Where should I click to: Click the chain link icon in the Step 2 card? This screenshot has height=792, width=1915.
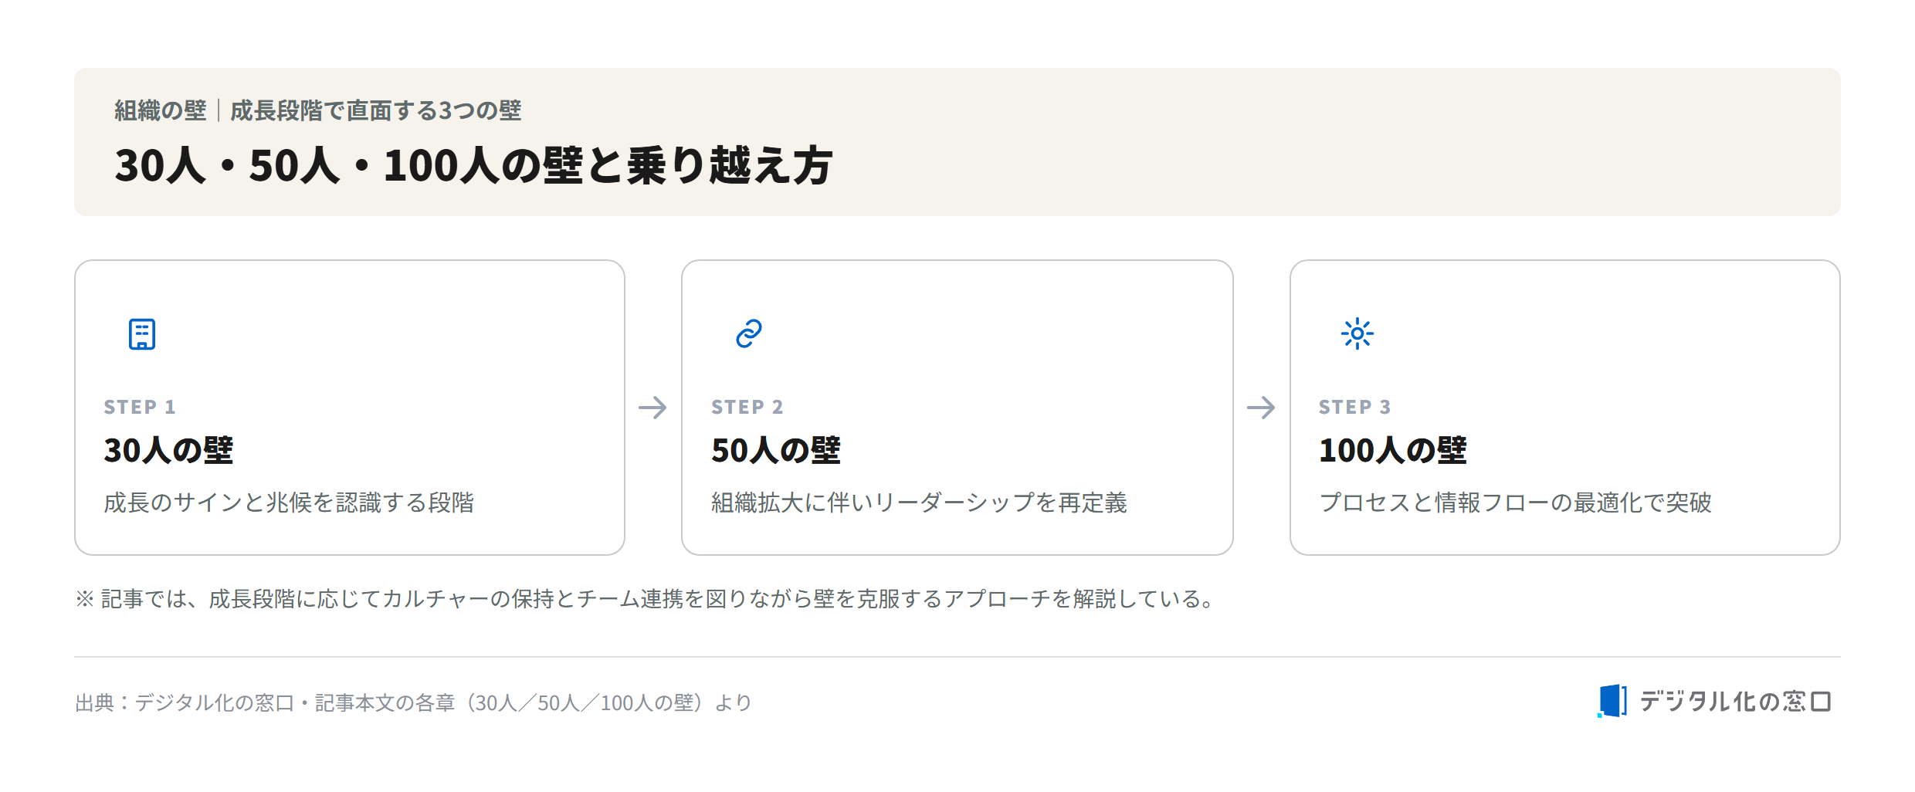[x=749, y=333]
